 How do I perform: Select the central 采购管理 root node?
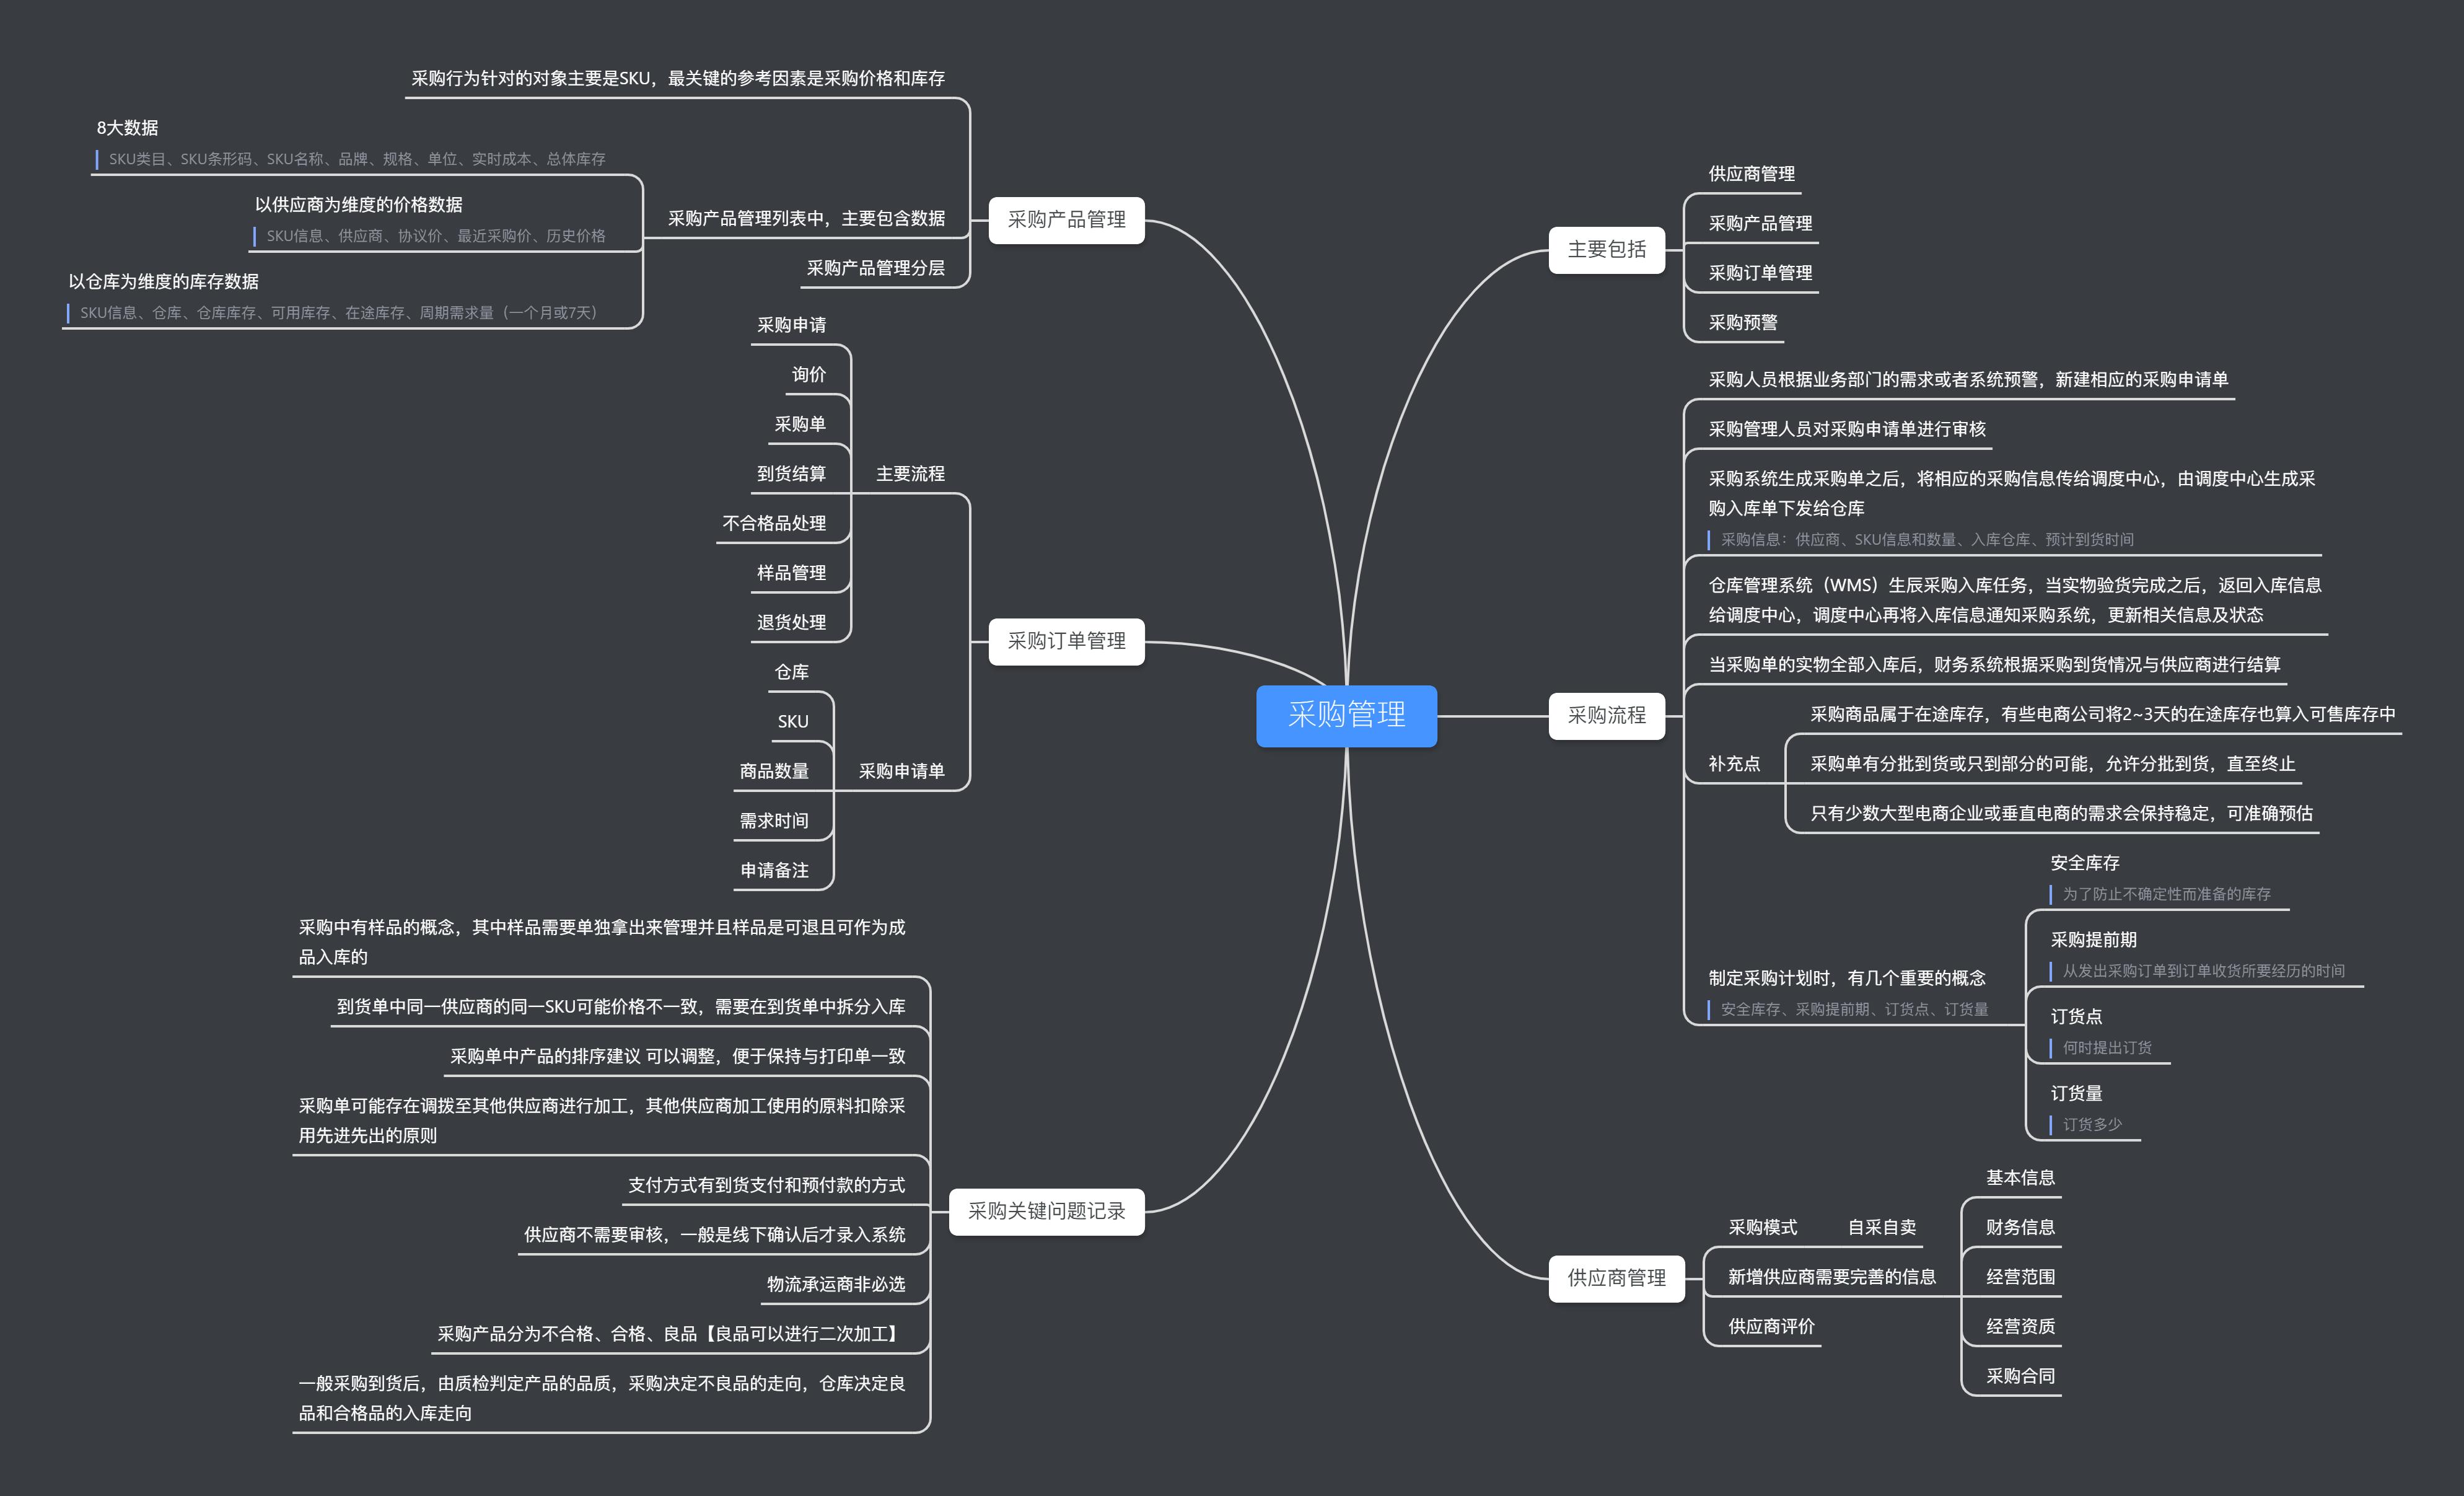coord(1346,715)
